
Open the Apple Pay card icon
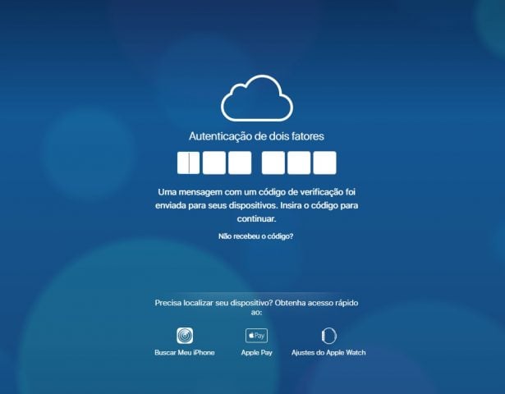(256, 336)
